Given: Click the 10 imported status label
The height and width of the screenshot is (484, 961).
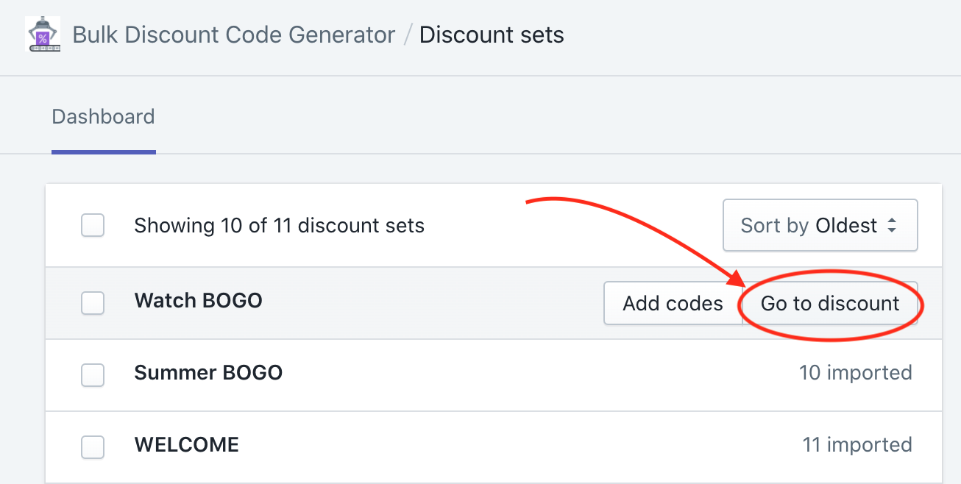Looking at the screenshot, I should (855, 373).
